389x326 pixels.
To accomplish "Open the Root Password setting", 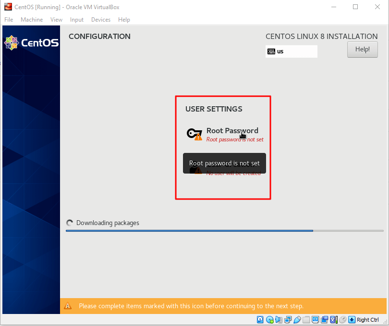I will pyautogui.click(x=225, y=135).
